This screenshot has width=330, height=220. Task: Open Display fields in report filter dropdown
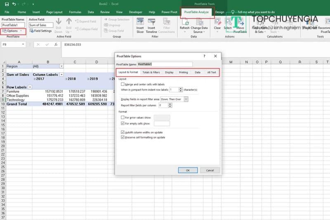click(x=186, y=99)
